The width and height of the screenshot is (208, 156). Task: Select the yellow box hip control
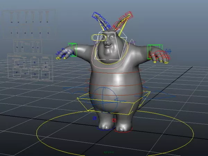click(114, 102)
